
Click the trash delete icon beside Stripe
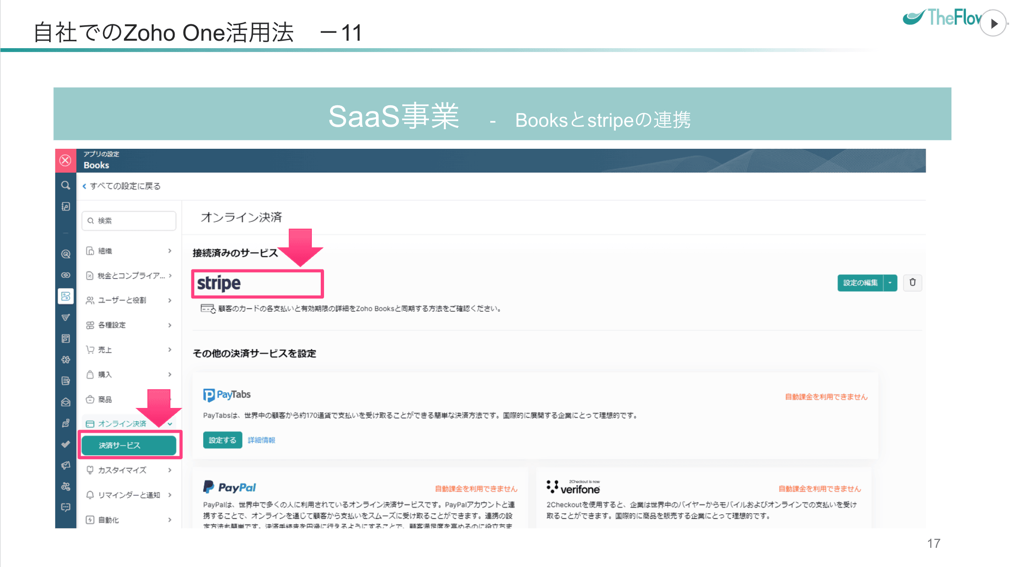pyautogui.click(x=912, y=283)
